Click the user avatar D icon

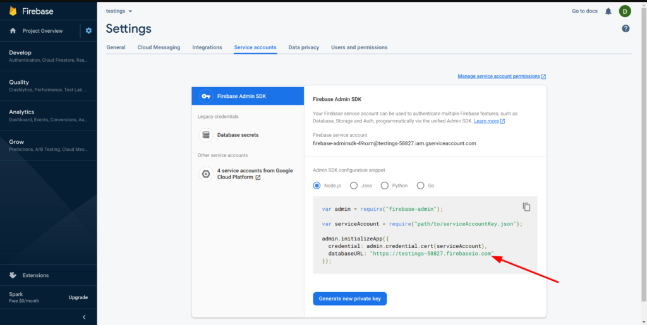[x=624, y=11]
